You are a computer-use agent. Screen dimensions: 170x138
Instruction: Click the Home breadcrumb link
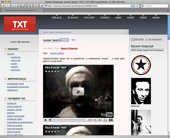(x=45, y=32)
